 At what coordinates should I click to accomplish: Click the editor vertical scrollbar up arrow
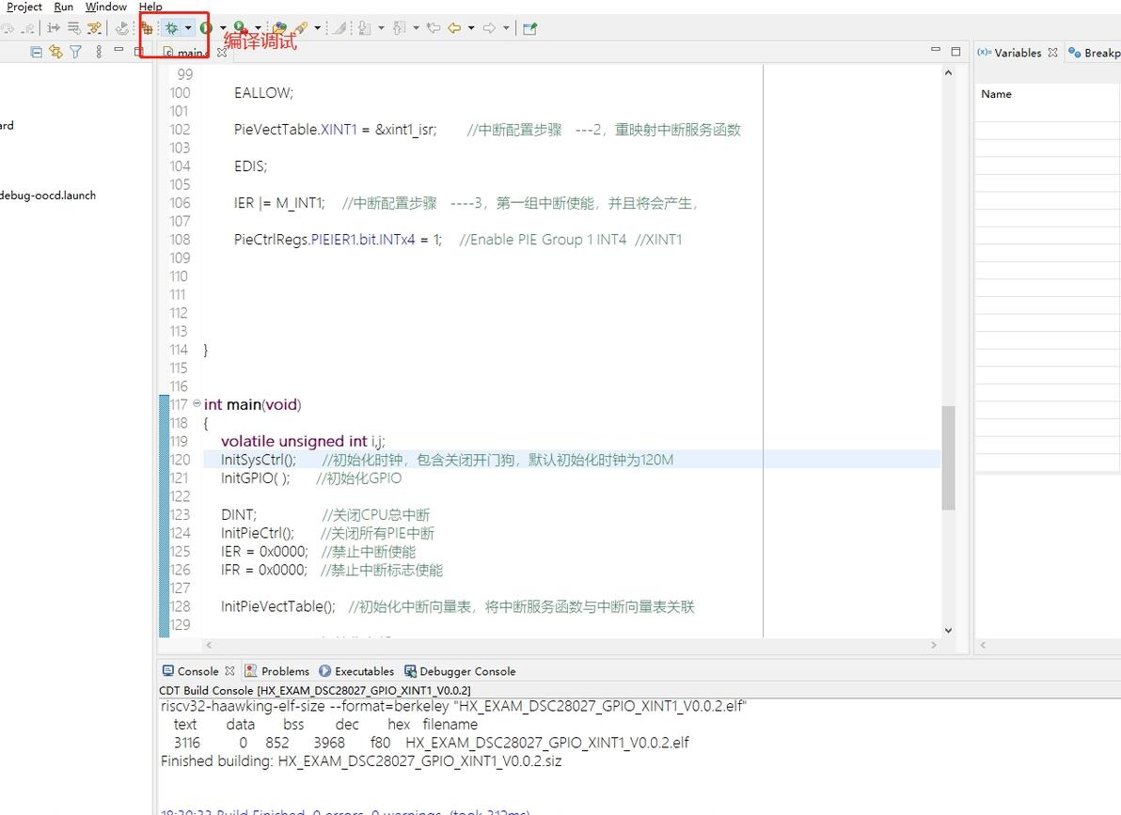(948, 72)
